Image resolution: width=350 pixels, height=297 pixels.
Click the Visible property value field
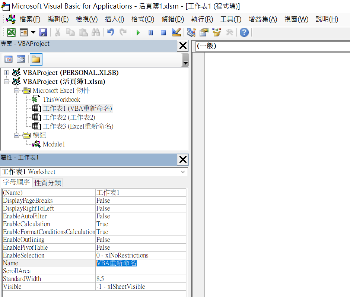tap(141, 287)
